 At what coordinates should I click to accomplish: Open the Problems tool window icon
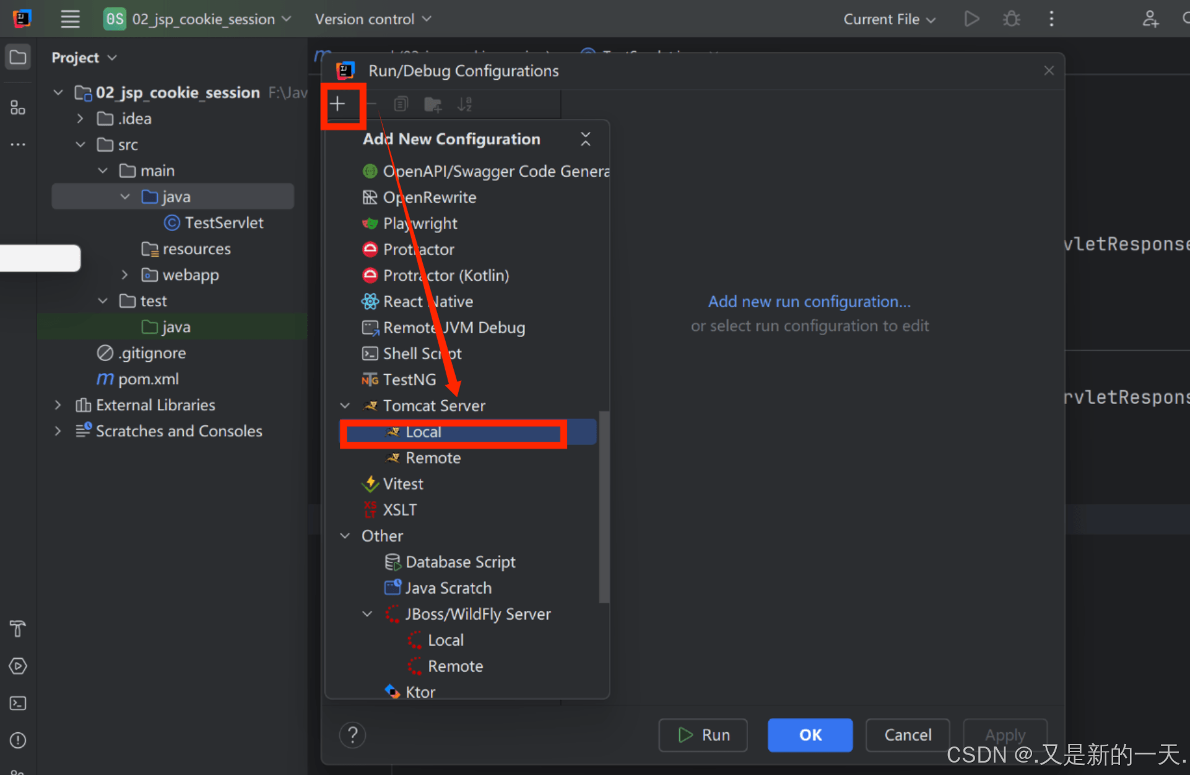click(17, 740)
